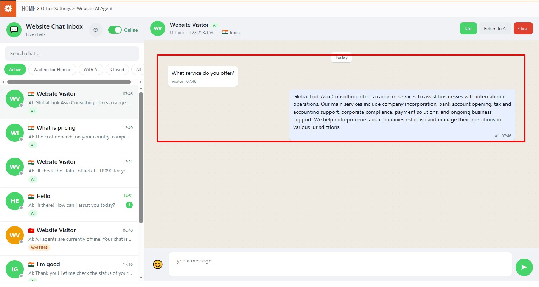
Task: Open the I'm good chat
Action: [x=70, y=269]
